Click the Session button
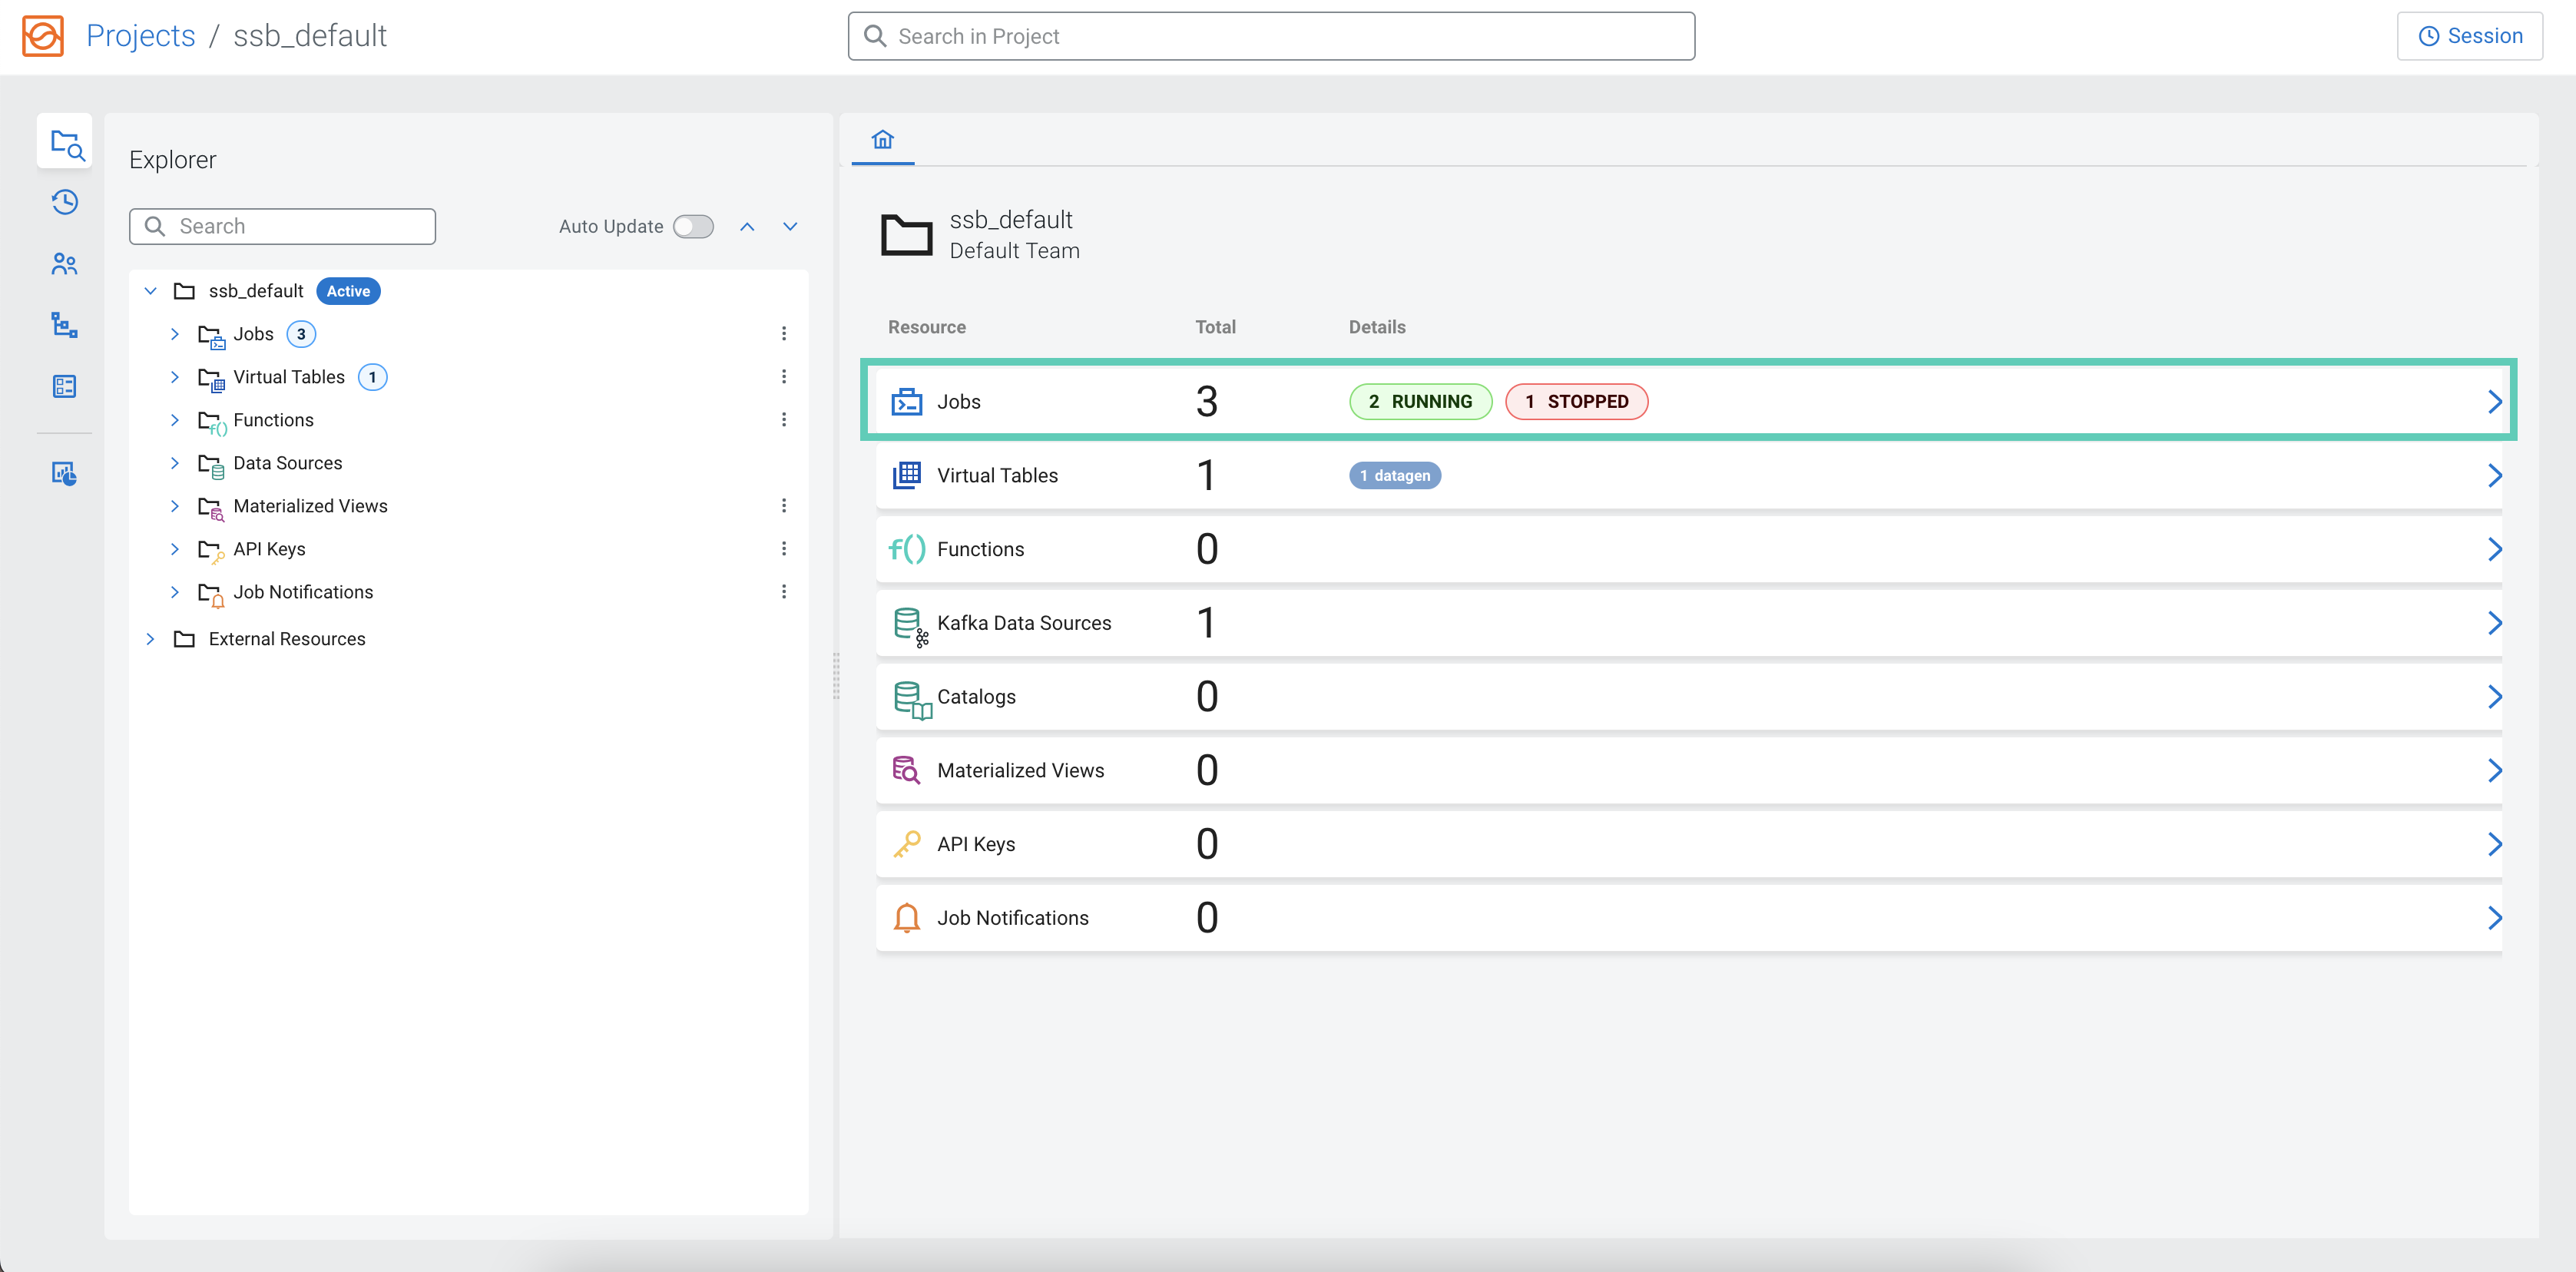The image size is (2576, 1272). point(2469,36)
